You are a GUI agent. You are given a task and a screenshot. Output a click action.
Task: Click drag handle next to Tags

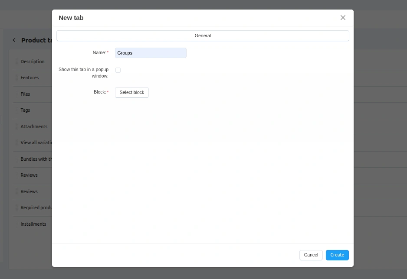tap(16, 110)
